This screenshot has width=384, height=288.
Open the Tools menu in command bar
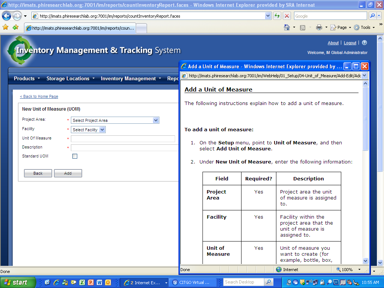pos(364,27)
